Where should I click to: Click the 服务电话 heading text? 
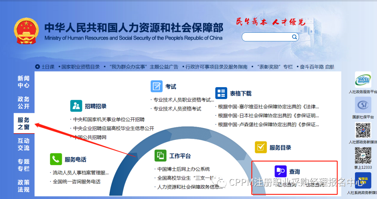(75, 160)
